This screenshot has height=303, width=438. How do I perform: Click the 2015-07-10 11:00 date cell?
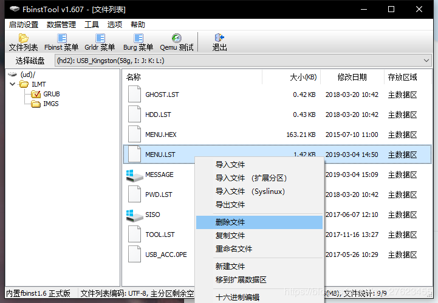(352, 135)
